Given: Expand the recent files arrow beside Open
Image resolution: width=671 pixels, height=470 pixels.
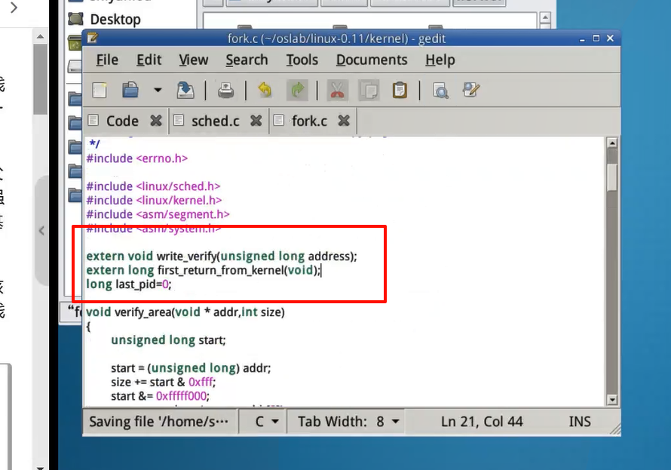Looking at the screenshot, I should (158, 91).
